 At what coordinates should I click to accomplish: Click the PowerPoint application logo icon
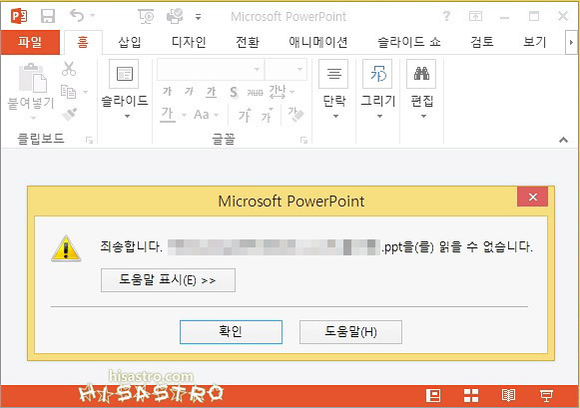pos(19,16)
